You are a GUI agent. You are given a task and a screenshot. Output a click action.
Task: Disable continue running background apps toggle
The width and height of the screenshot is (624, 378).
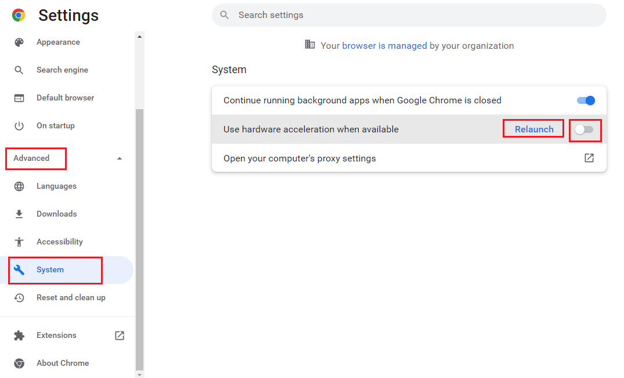[x=586, y=100]
